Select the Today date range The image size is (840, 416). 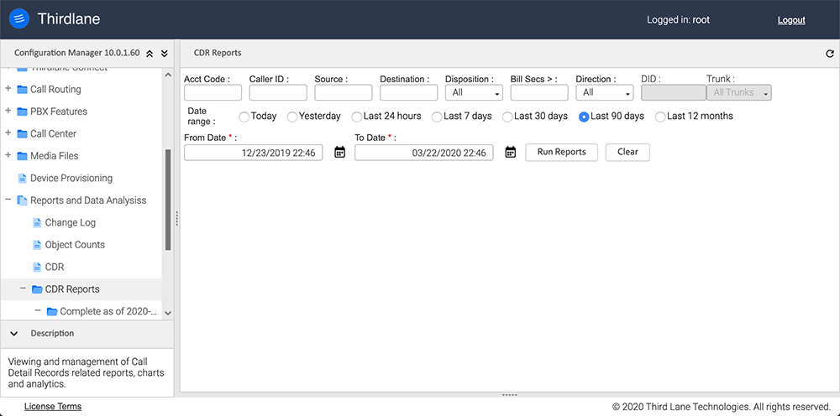[244, 117]
